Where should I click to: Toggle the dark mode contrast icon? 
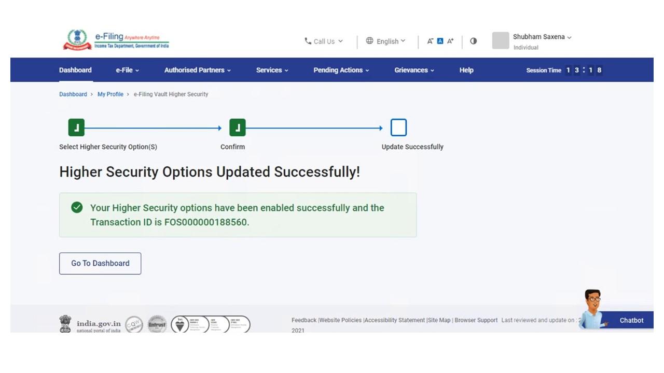[x=473, y=41]
